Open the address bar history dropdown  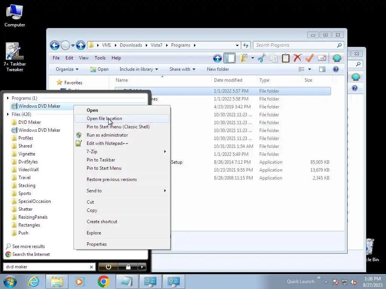tap(237, 45)
